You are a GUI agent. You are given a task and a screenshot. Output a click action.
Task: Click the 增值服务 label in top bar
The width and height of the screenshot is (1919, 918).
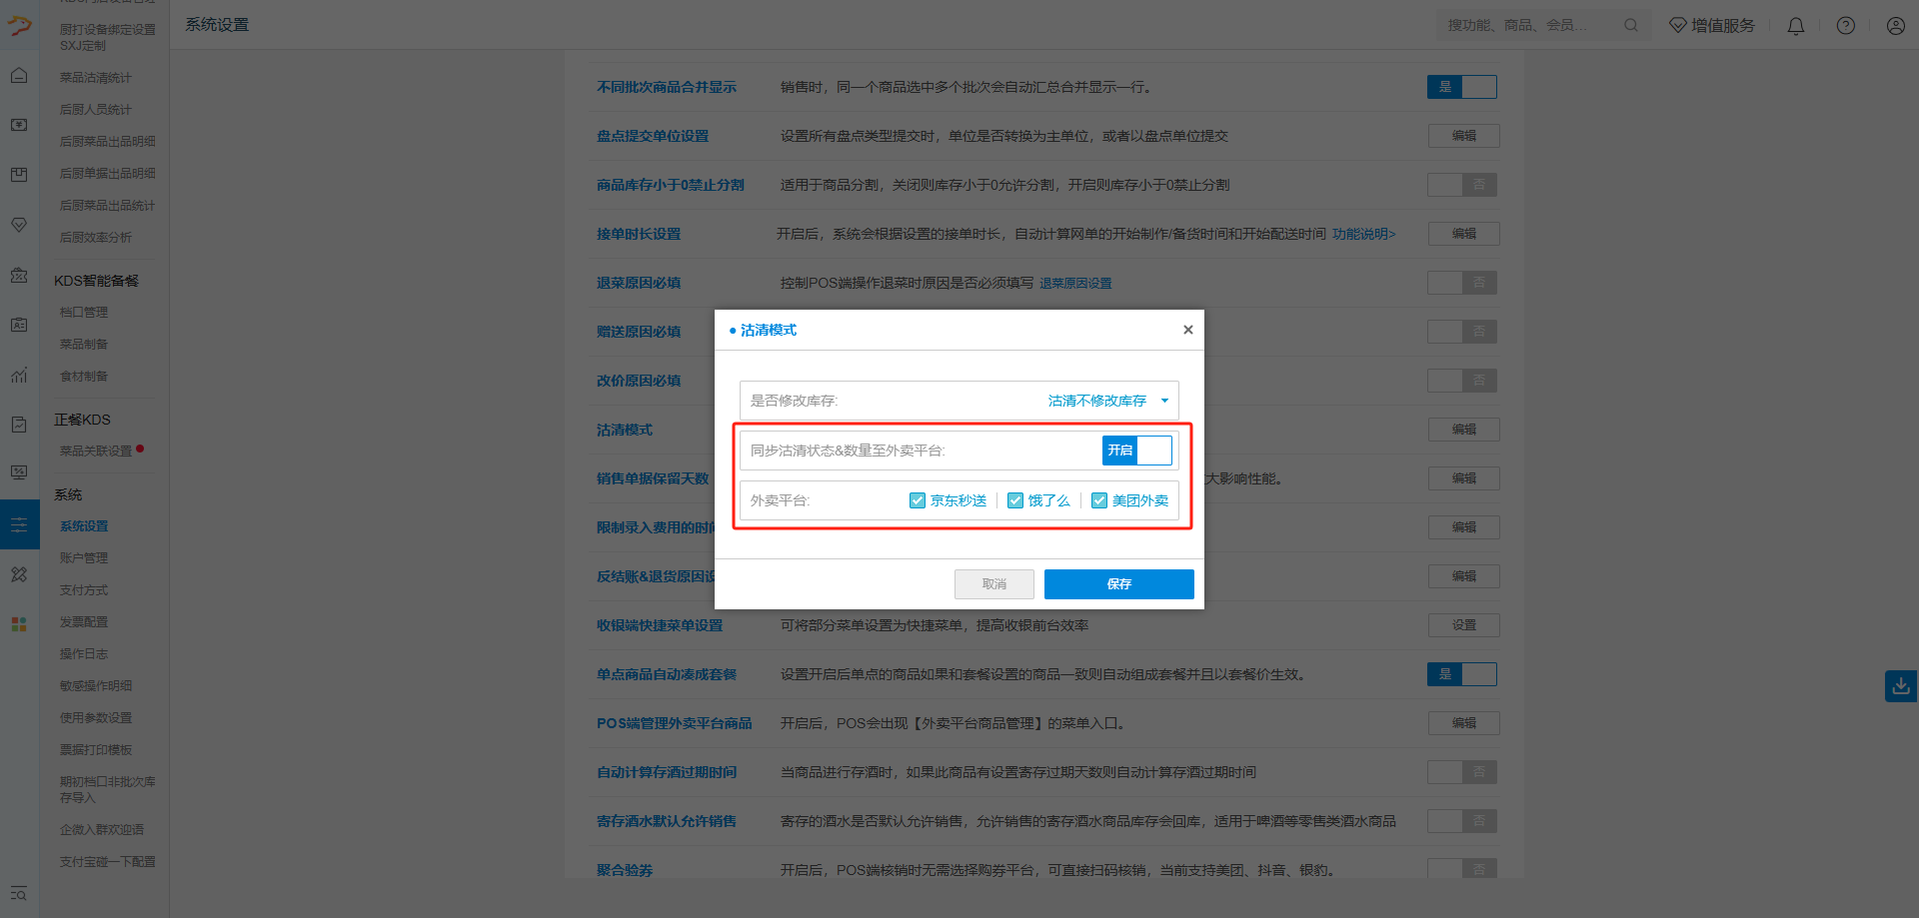click(1723, 25)
